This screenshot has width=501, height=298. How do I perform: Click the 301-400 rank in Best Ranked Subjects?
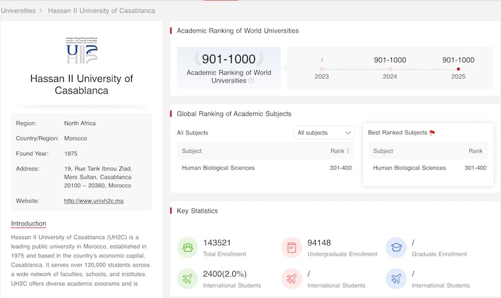(476, 168)
